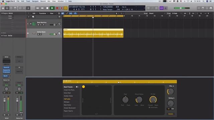Open the Track menu
The height and width of the screenshot is (120, 214).
[28, 1]
